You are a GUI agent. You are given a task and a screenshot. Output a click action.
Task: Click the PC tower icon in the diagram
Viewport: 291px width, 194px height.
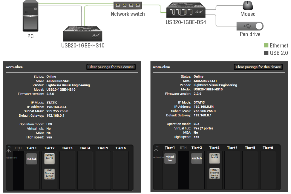pos(30,16)
